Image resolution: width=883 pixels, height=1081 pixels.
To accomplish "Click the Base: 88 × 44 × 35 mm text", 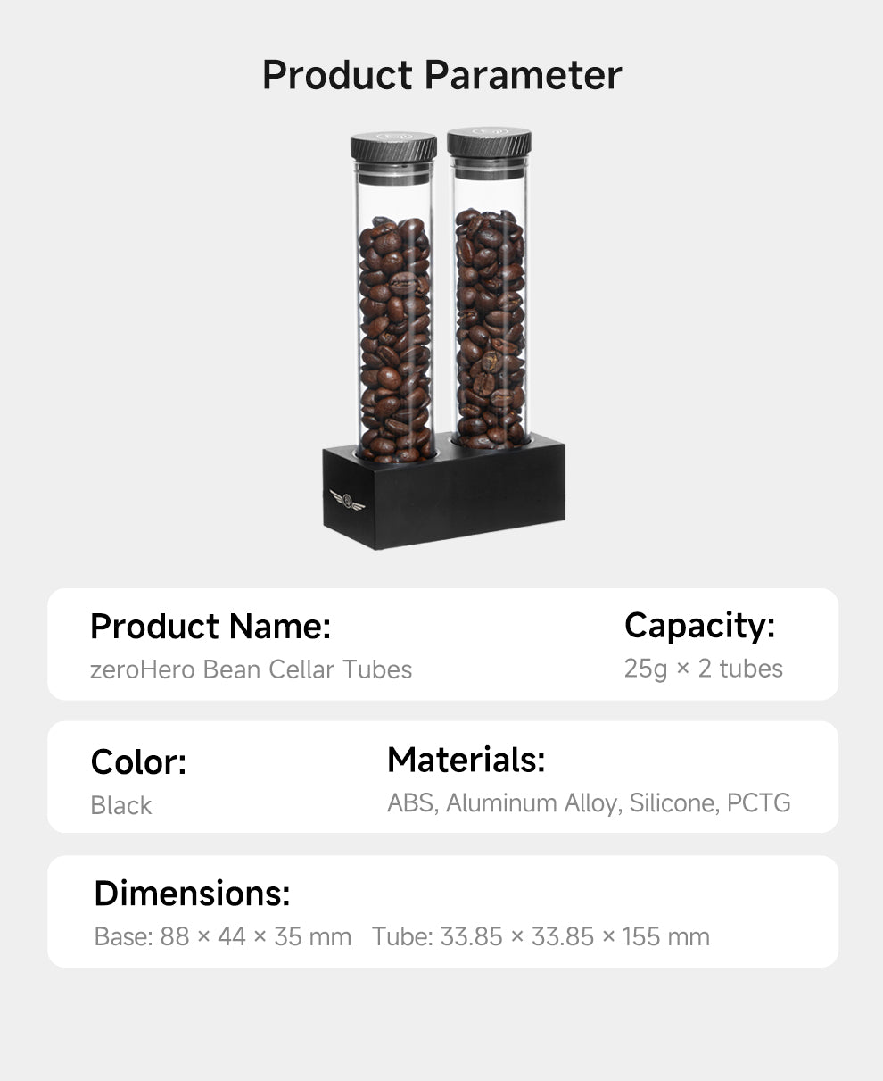I will 223,937.
